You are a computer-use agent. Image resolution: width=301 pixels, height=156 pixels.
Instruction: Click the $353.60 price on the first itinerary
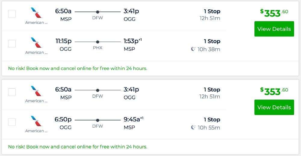coord(274,13)
